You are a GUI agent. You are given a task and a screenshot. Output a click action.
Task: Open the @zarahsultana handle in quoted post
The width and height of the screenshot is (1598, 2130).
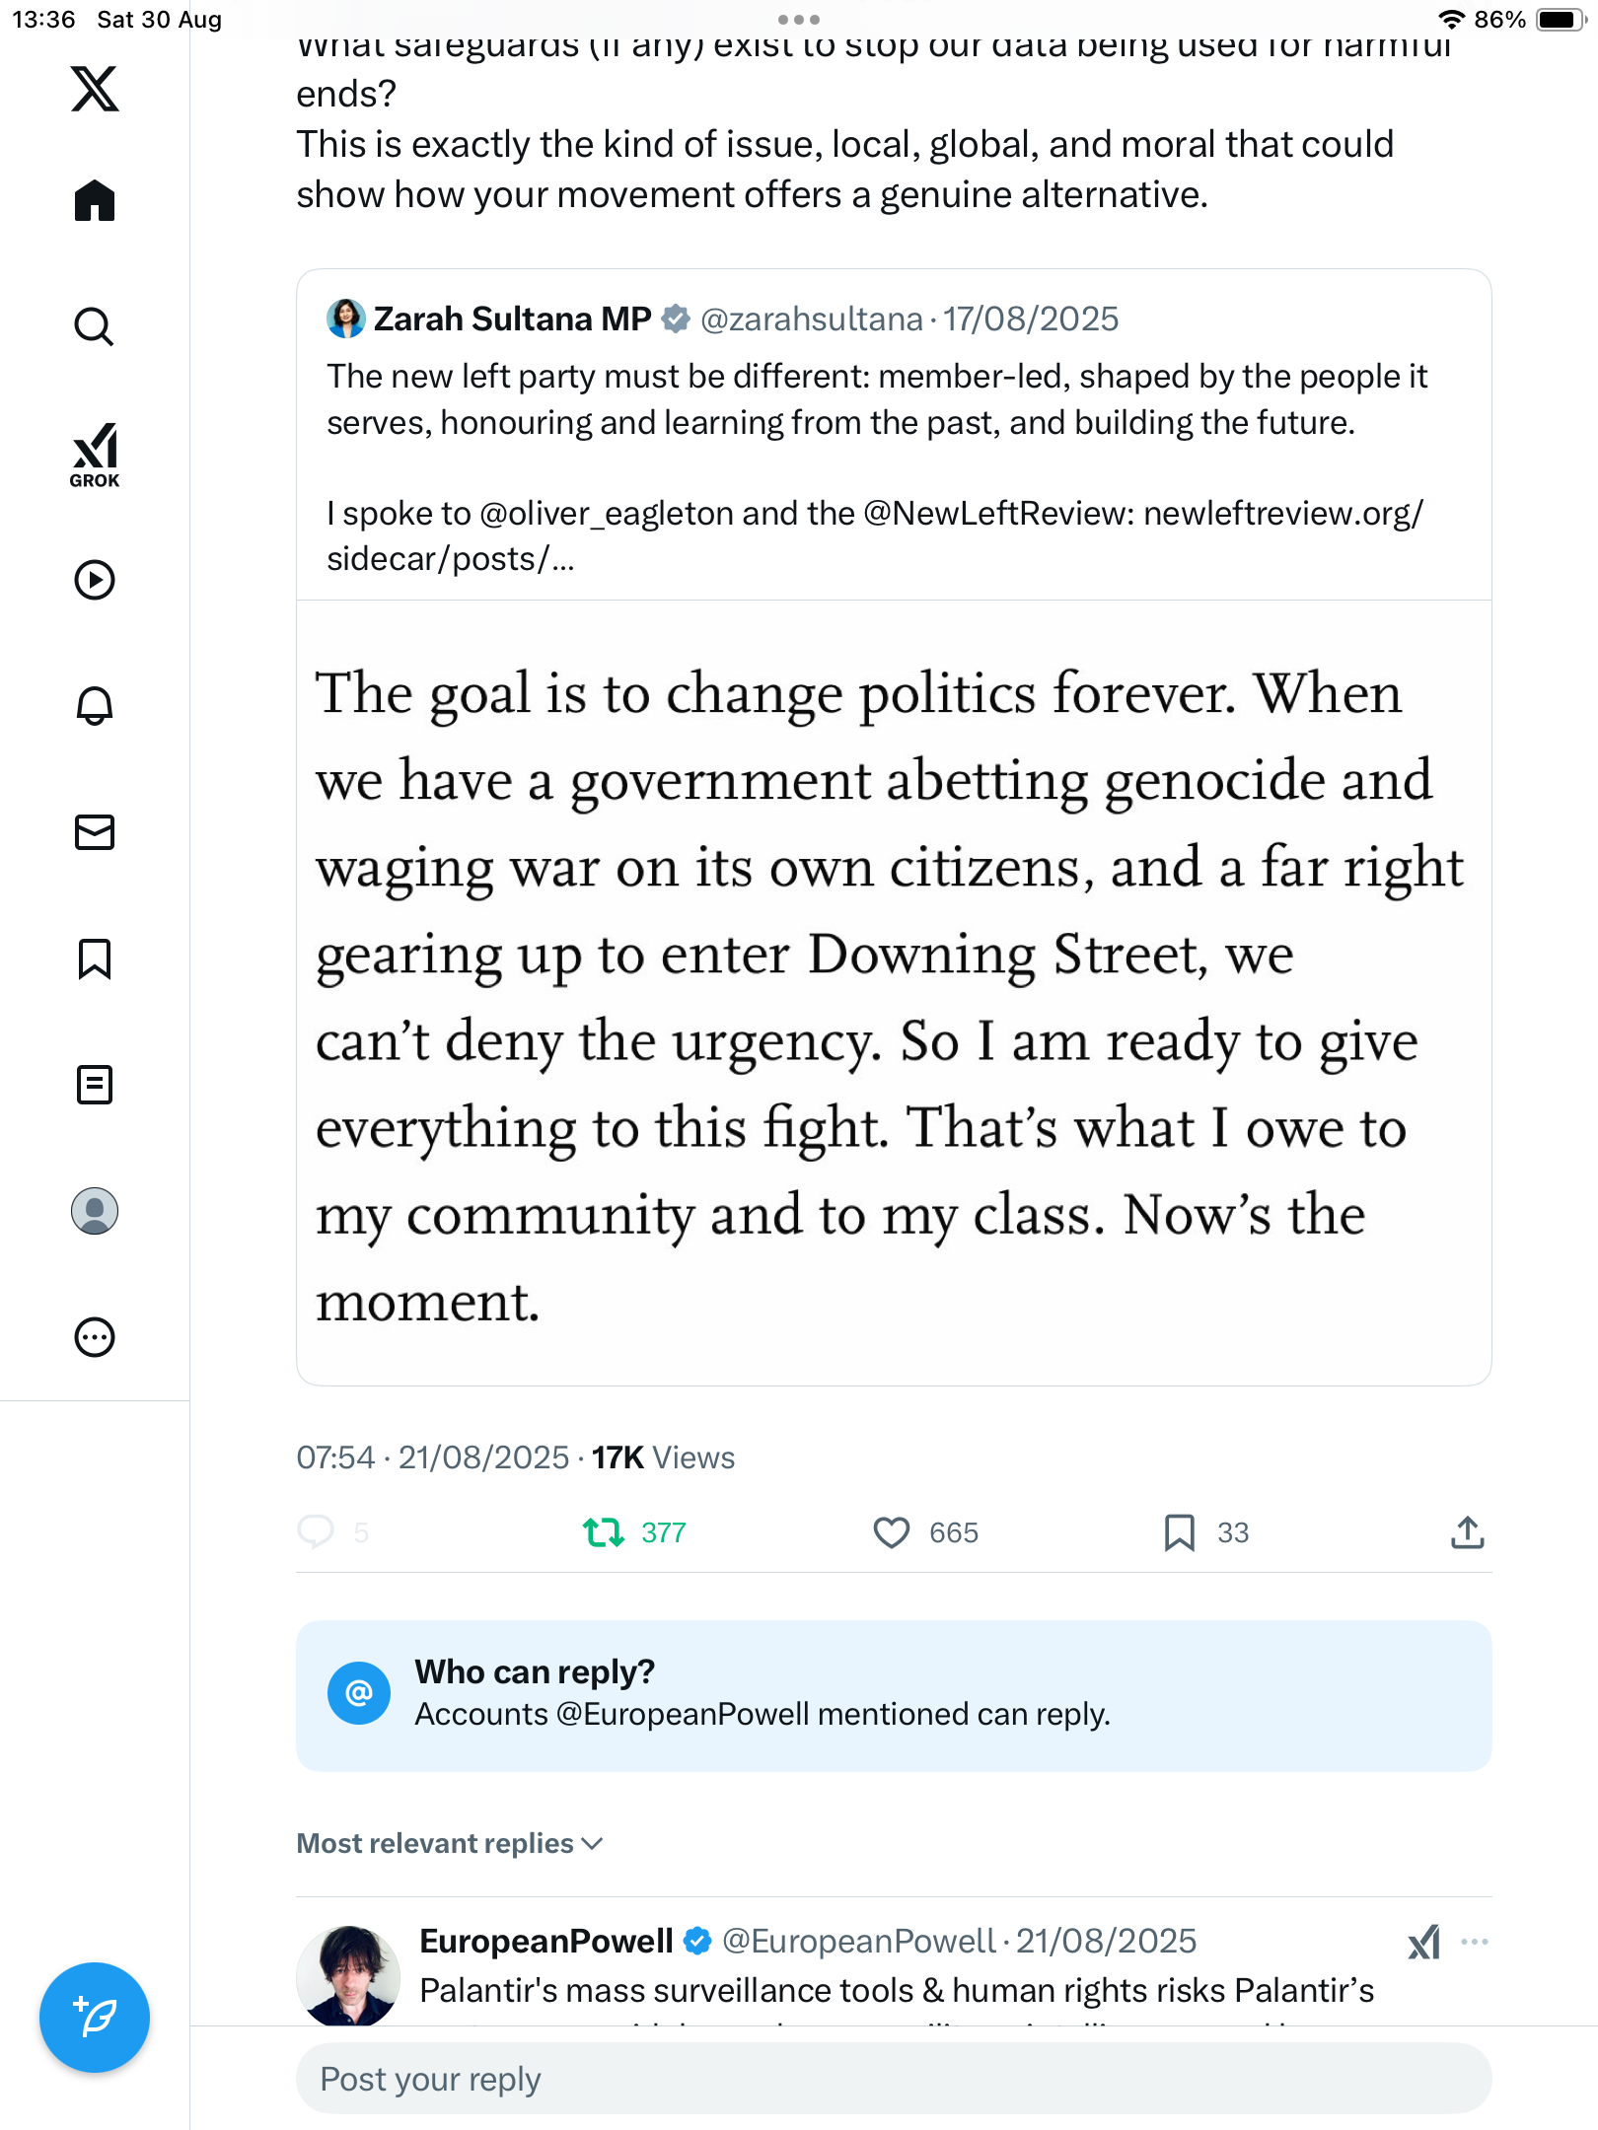[x=811, y=319]
